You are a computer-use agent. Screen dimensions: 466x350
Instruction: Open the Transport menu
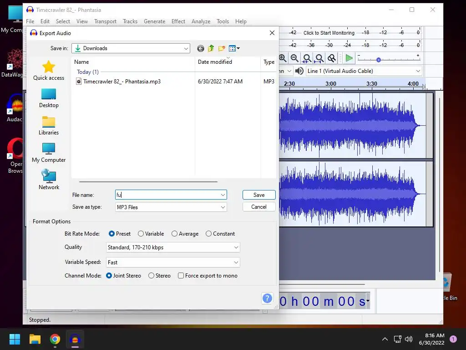(105, 21)
